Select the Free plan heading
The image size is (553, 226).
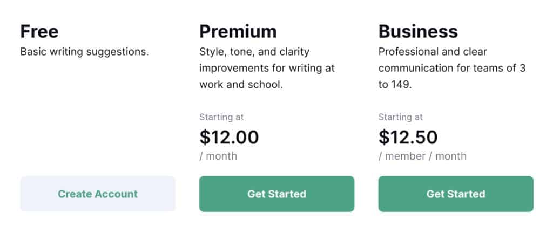[39, 31]
